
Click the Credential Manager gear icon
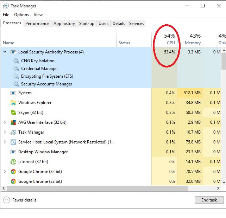16,69
